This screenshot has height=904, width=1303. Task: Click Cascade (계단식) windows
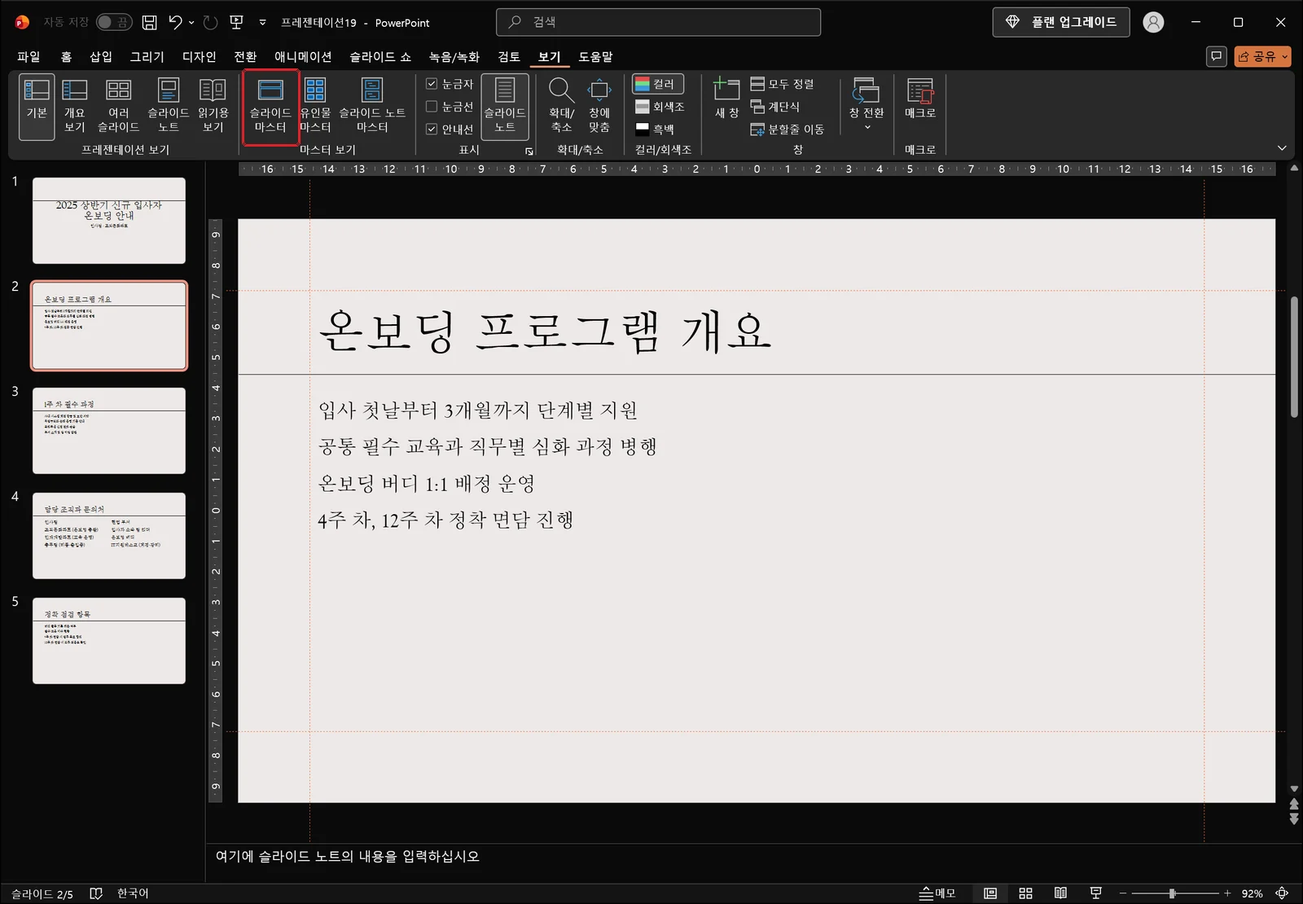(775, 107)
